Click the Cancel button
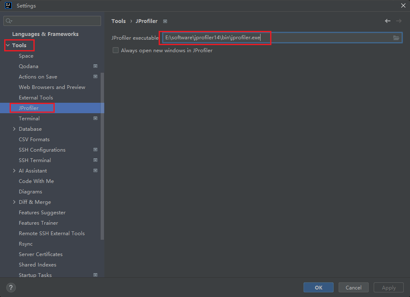410x297 pixels. (354, 287)
